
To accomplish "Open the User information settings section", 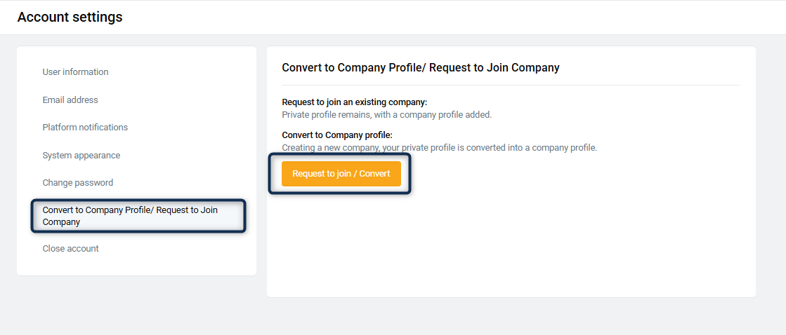I will pos(75,72).
